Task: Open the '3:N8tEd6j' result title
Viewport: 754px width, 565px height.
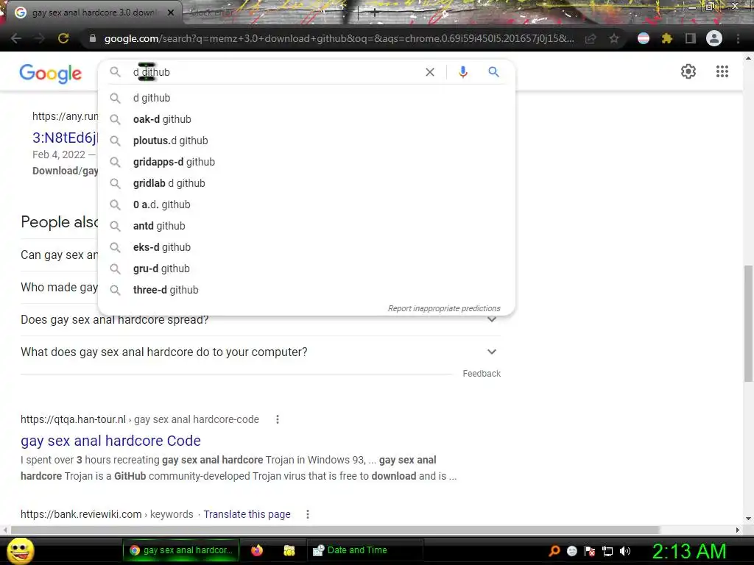Action: pos(65,138)
